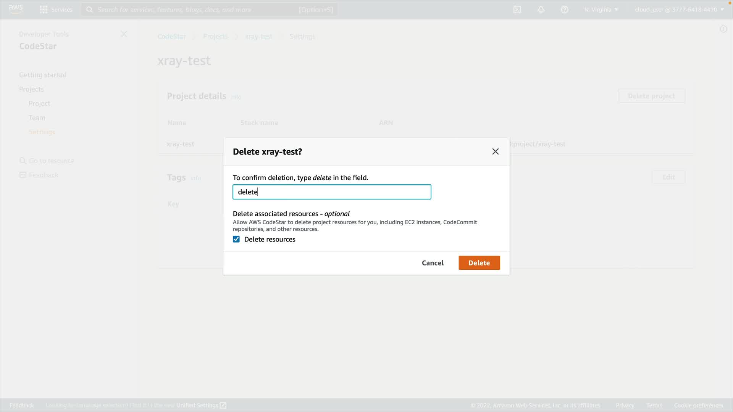Click the Go to resource search icon
The width and height of the screenshot is (733, 412).
pyautogui.click(x=23, y=161)
